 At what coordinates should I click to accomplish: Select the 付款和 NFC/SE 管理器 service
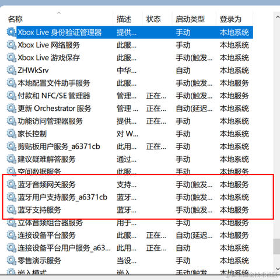click(54, 96)
